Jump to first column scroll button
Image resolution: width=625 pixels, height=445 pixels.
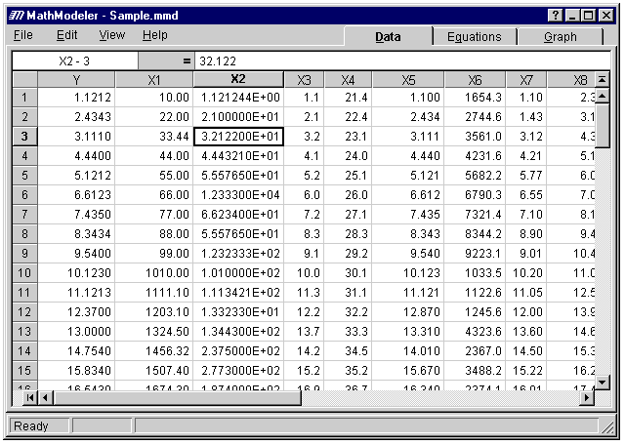[30, 397]
